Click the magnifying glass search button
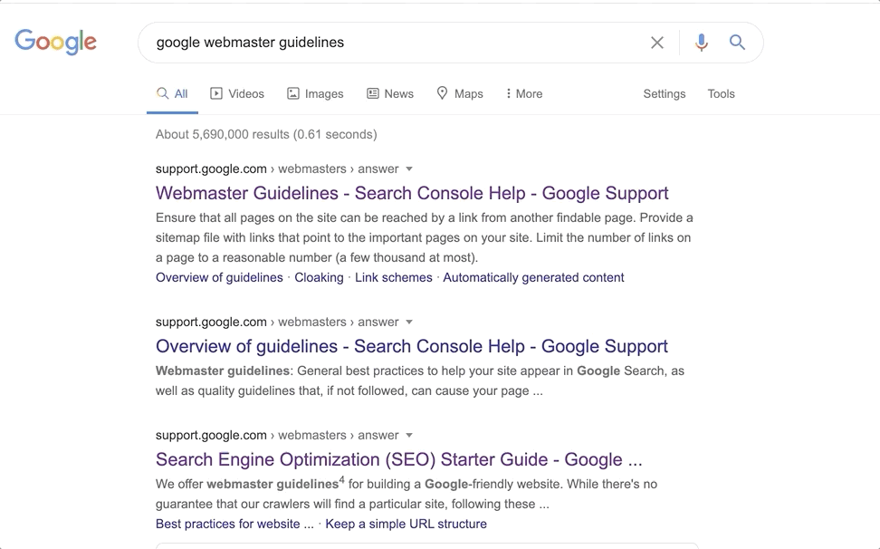 click(x=738, y=43)
